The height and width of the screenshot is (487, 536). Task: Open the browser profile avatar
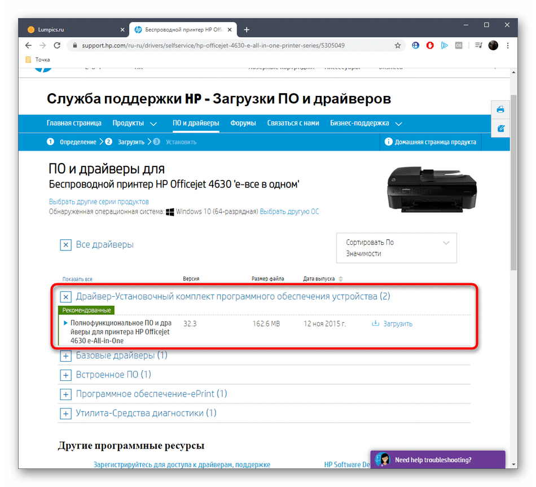pyautogui.click(x=494, y=45)
